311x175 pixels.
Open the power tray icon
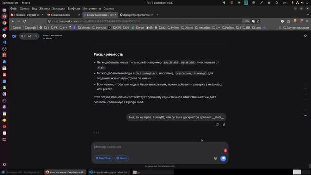[x=307, y=3]
